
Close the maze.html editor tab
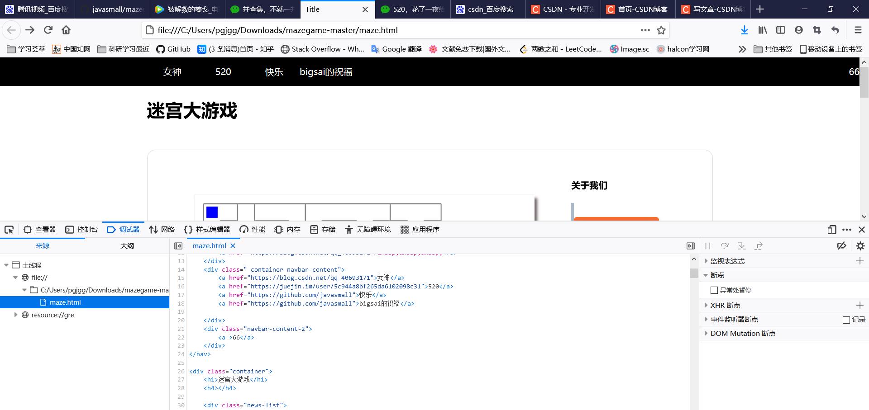pyautogui.click(x=233, y=246)
